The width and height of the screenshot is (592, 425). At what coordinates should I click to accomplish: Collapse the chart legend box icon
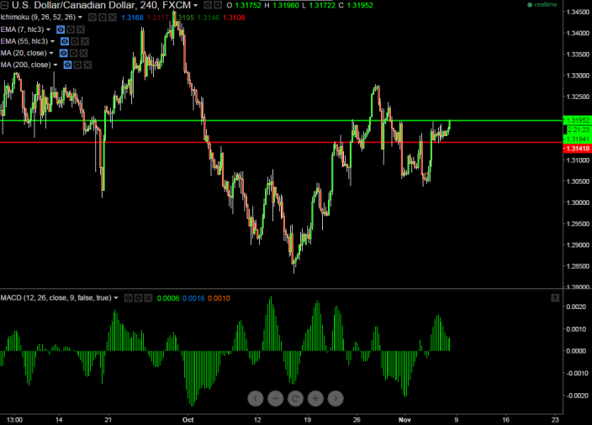point(4,5)
